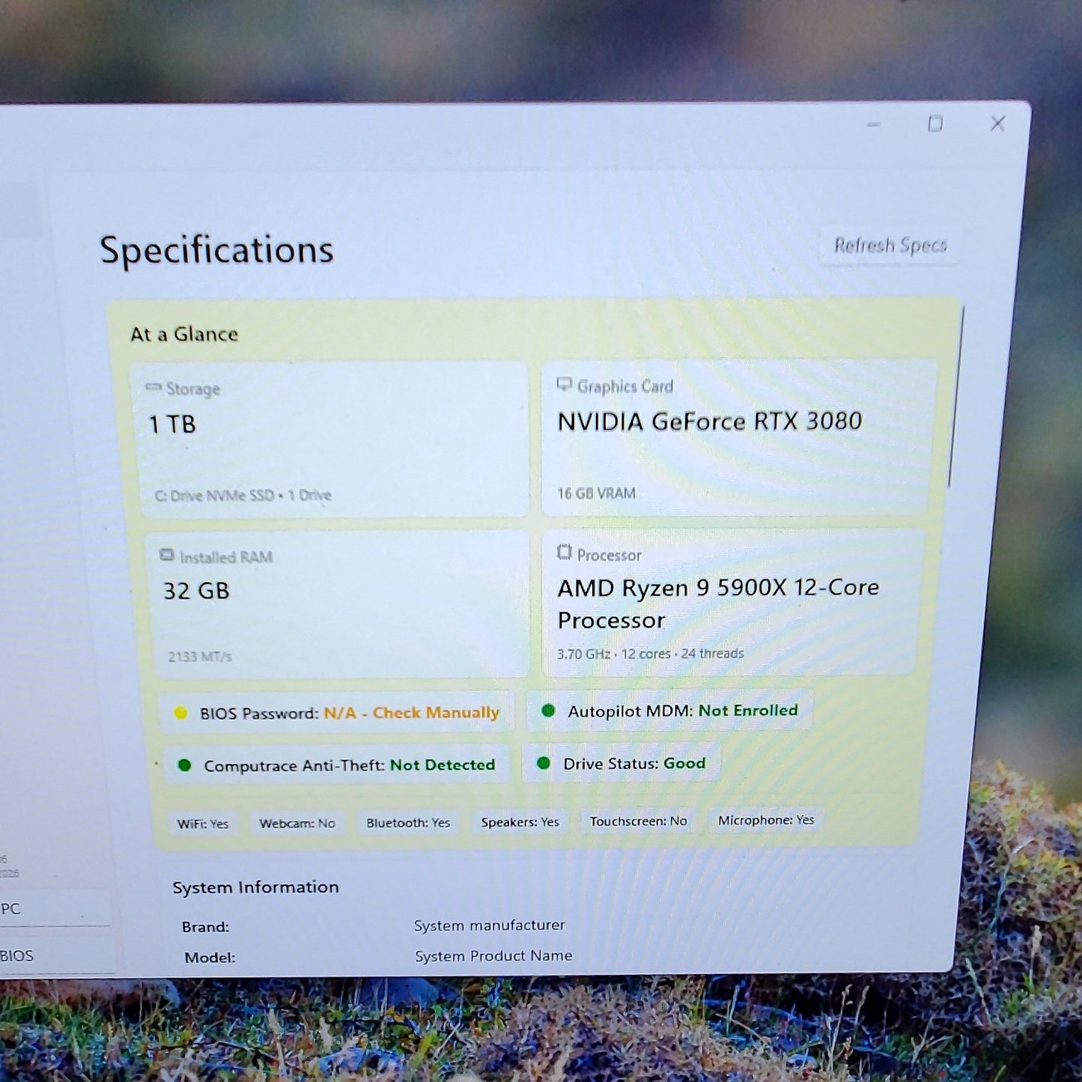Click the 16 GB VRAM text
The image size is (1082, 1082).
tap(596, 493)
